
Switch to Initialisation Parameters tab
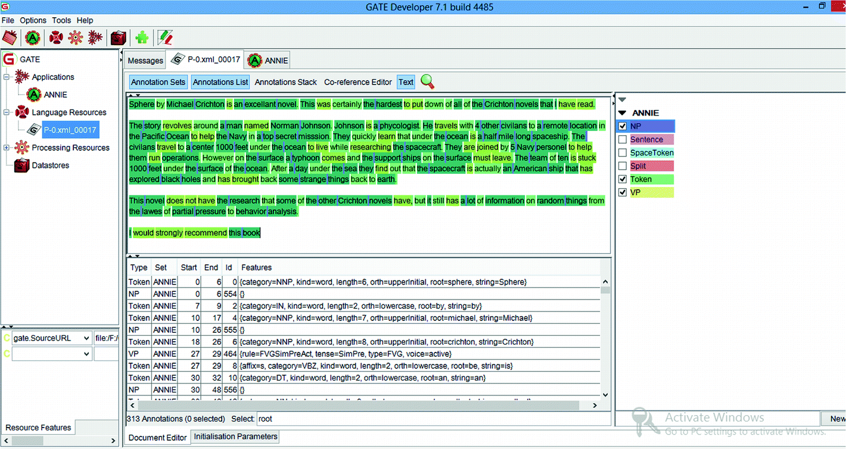point(236,436)
